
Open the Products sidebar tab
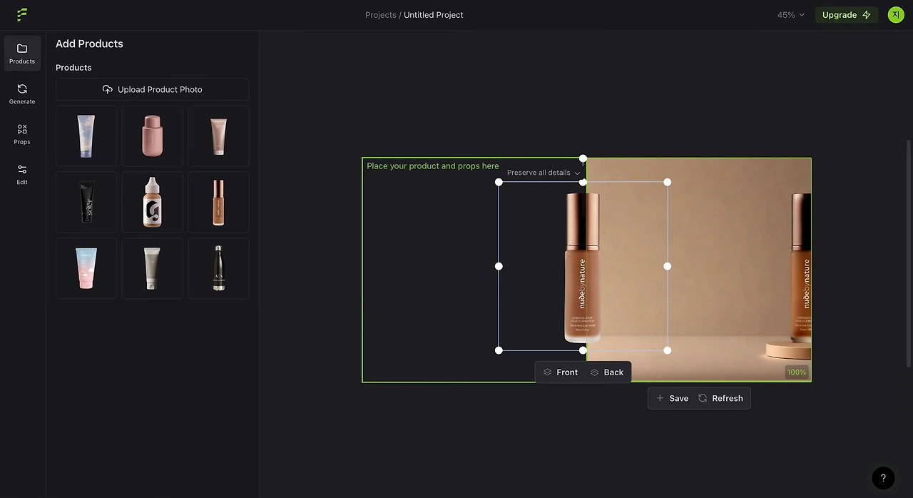coord(22,54)
